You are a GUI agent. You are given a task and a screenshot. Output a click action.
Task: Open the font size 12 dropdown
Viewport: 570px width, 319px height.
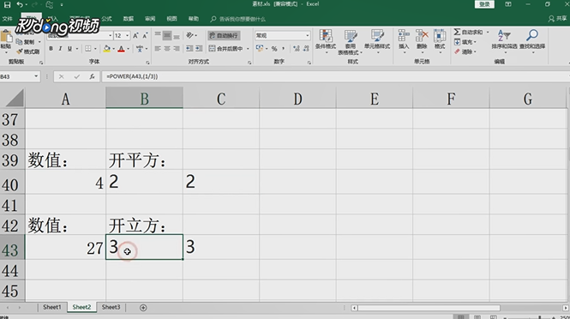click(127, 36)
